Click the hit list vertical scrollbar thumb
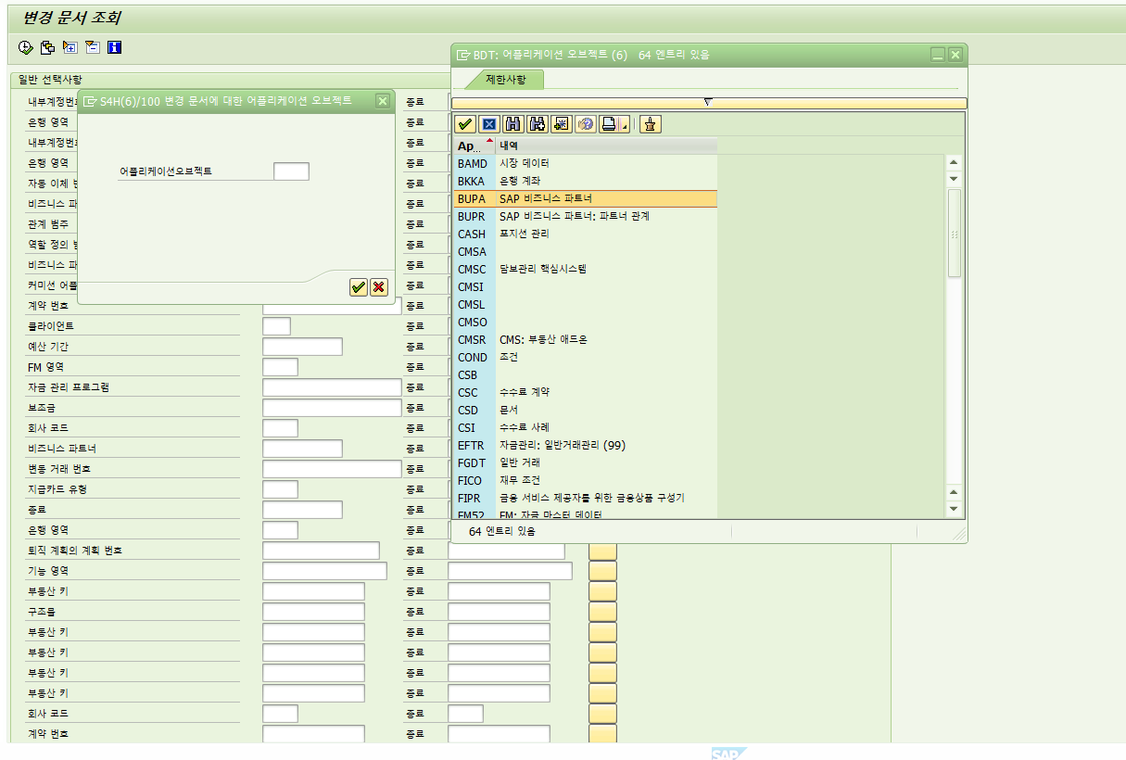 [955, 233]
